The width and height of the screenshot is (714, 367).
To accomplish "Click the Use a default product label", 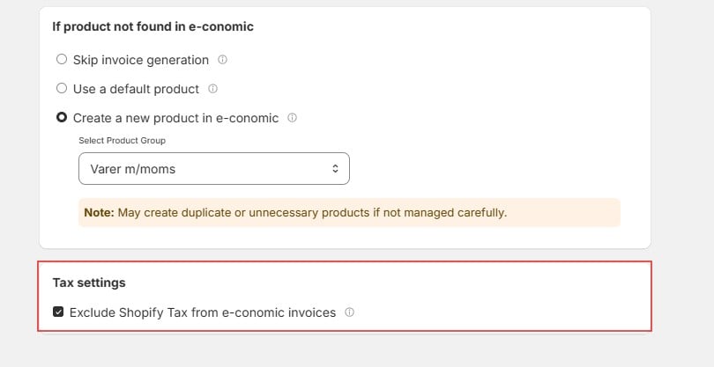I will pos(136,89).
